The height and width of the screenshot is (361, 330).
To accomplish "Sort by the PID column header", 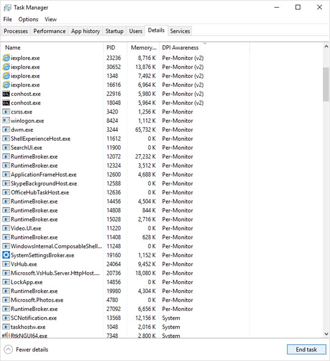I will tap(115, 47).
